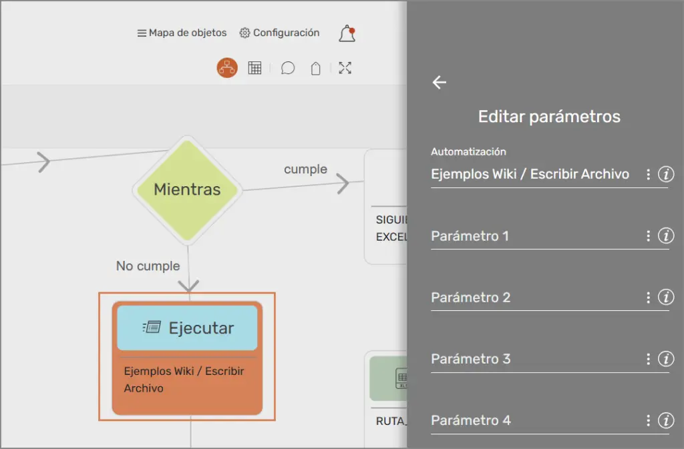Viewport: 684px width, 449px height.
Task: Select the flowchart diagram view icon
Action: click(227, 68)
